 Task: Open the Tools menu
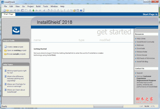point(45,6)
